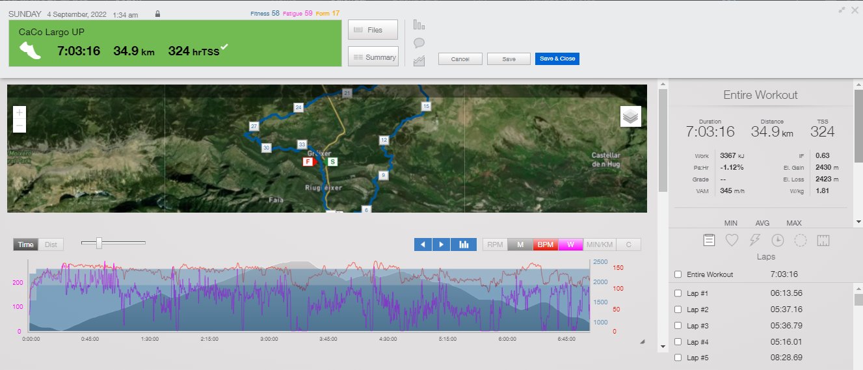This screenshot has height=370, width=863.
Task: Tick the Lap #5 checkbox
Action: click(x=678, y=358)
